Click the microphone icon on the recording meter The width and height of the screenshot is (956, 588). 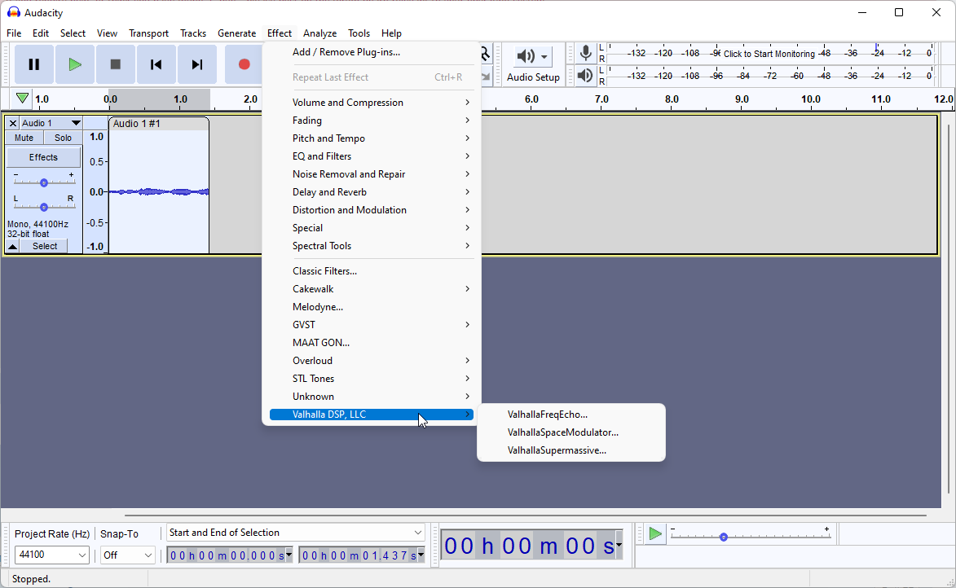tap(585, 52)
